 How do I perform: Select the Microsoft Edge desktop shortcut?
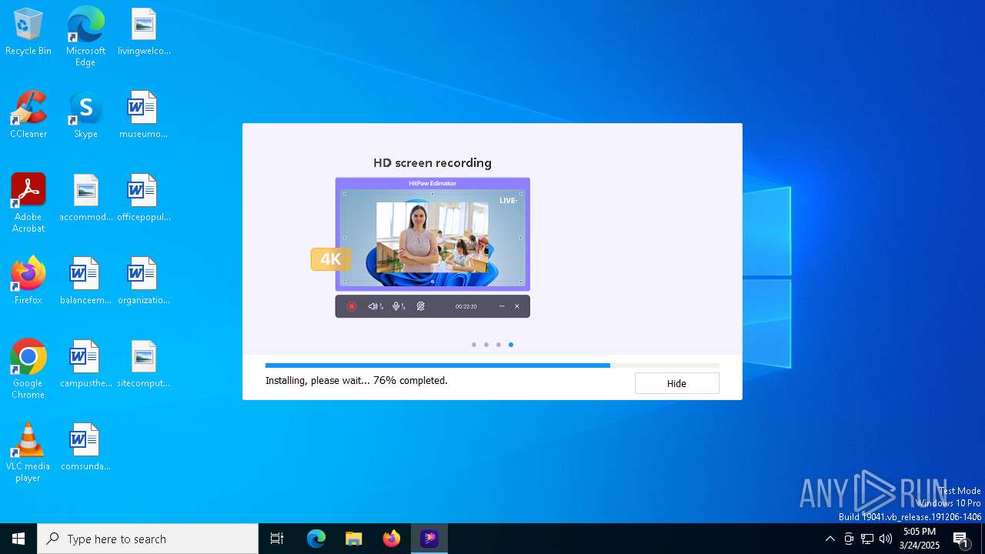coord(85,37)
